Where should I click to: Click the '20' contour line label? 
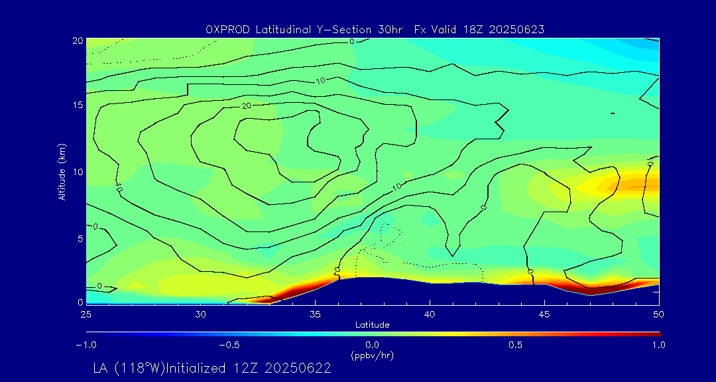click(247, 105)
